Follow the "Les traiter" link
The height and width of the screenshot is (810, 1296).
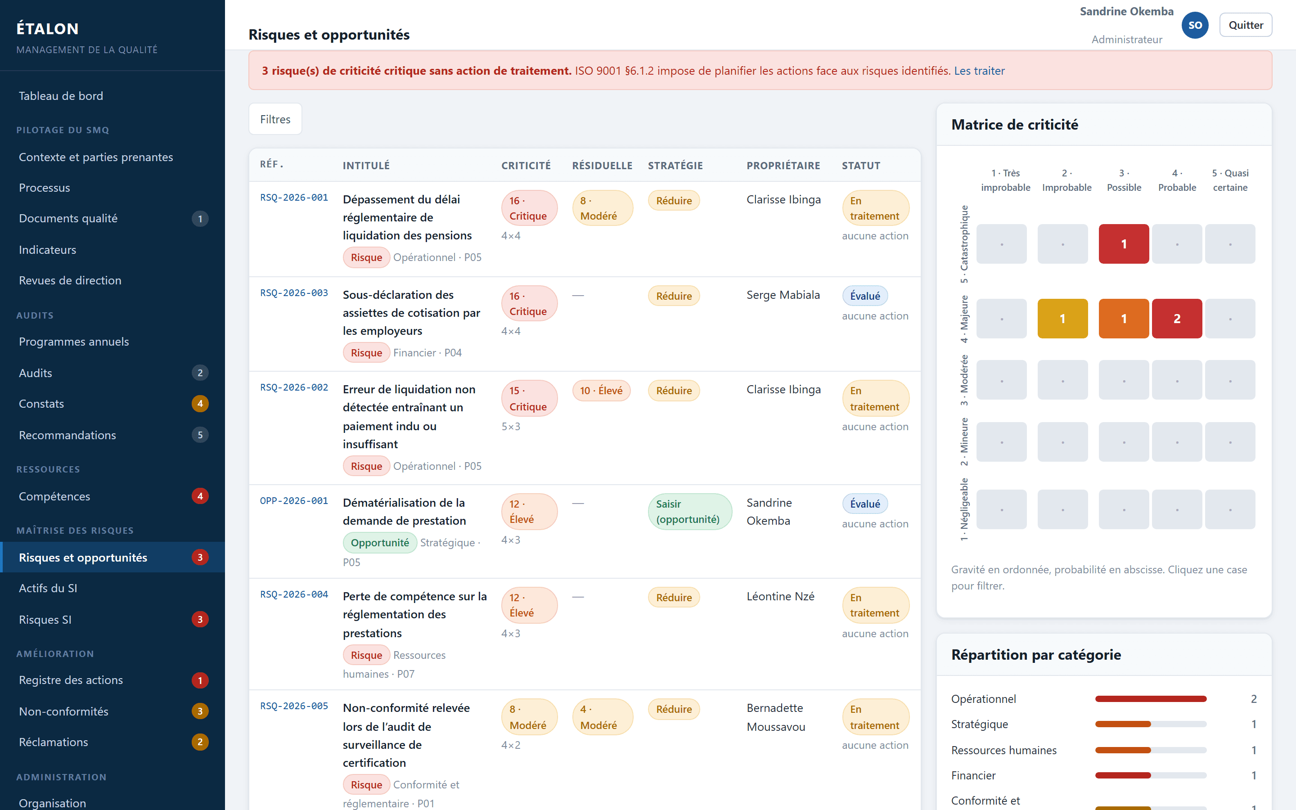pos(979,71)
